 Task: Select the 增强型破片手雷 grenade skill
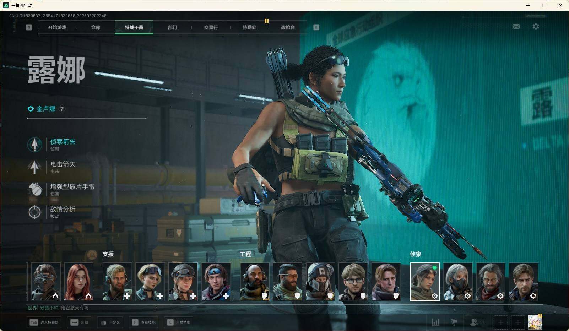[61, 189]
